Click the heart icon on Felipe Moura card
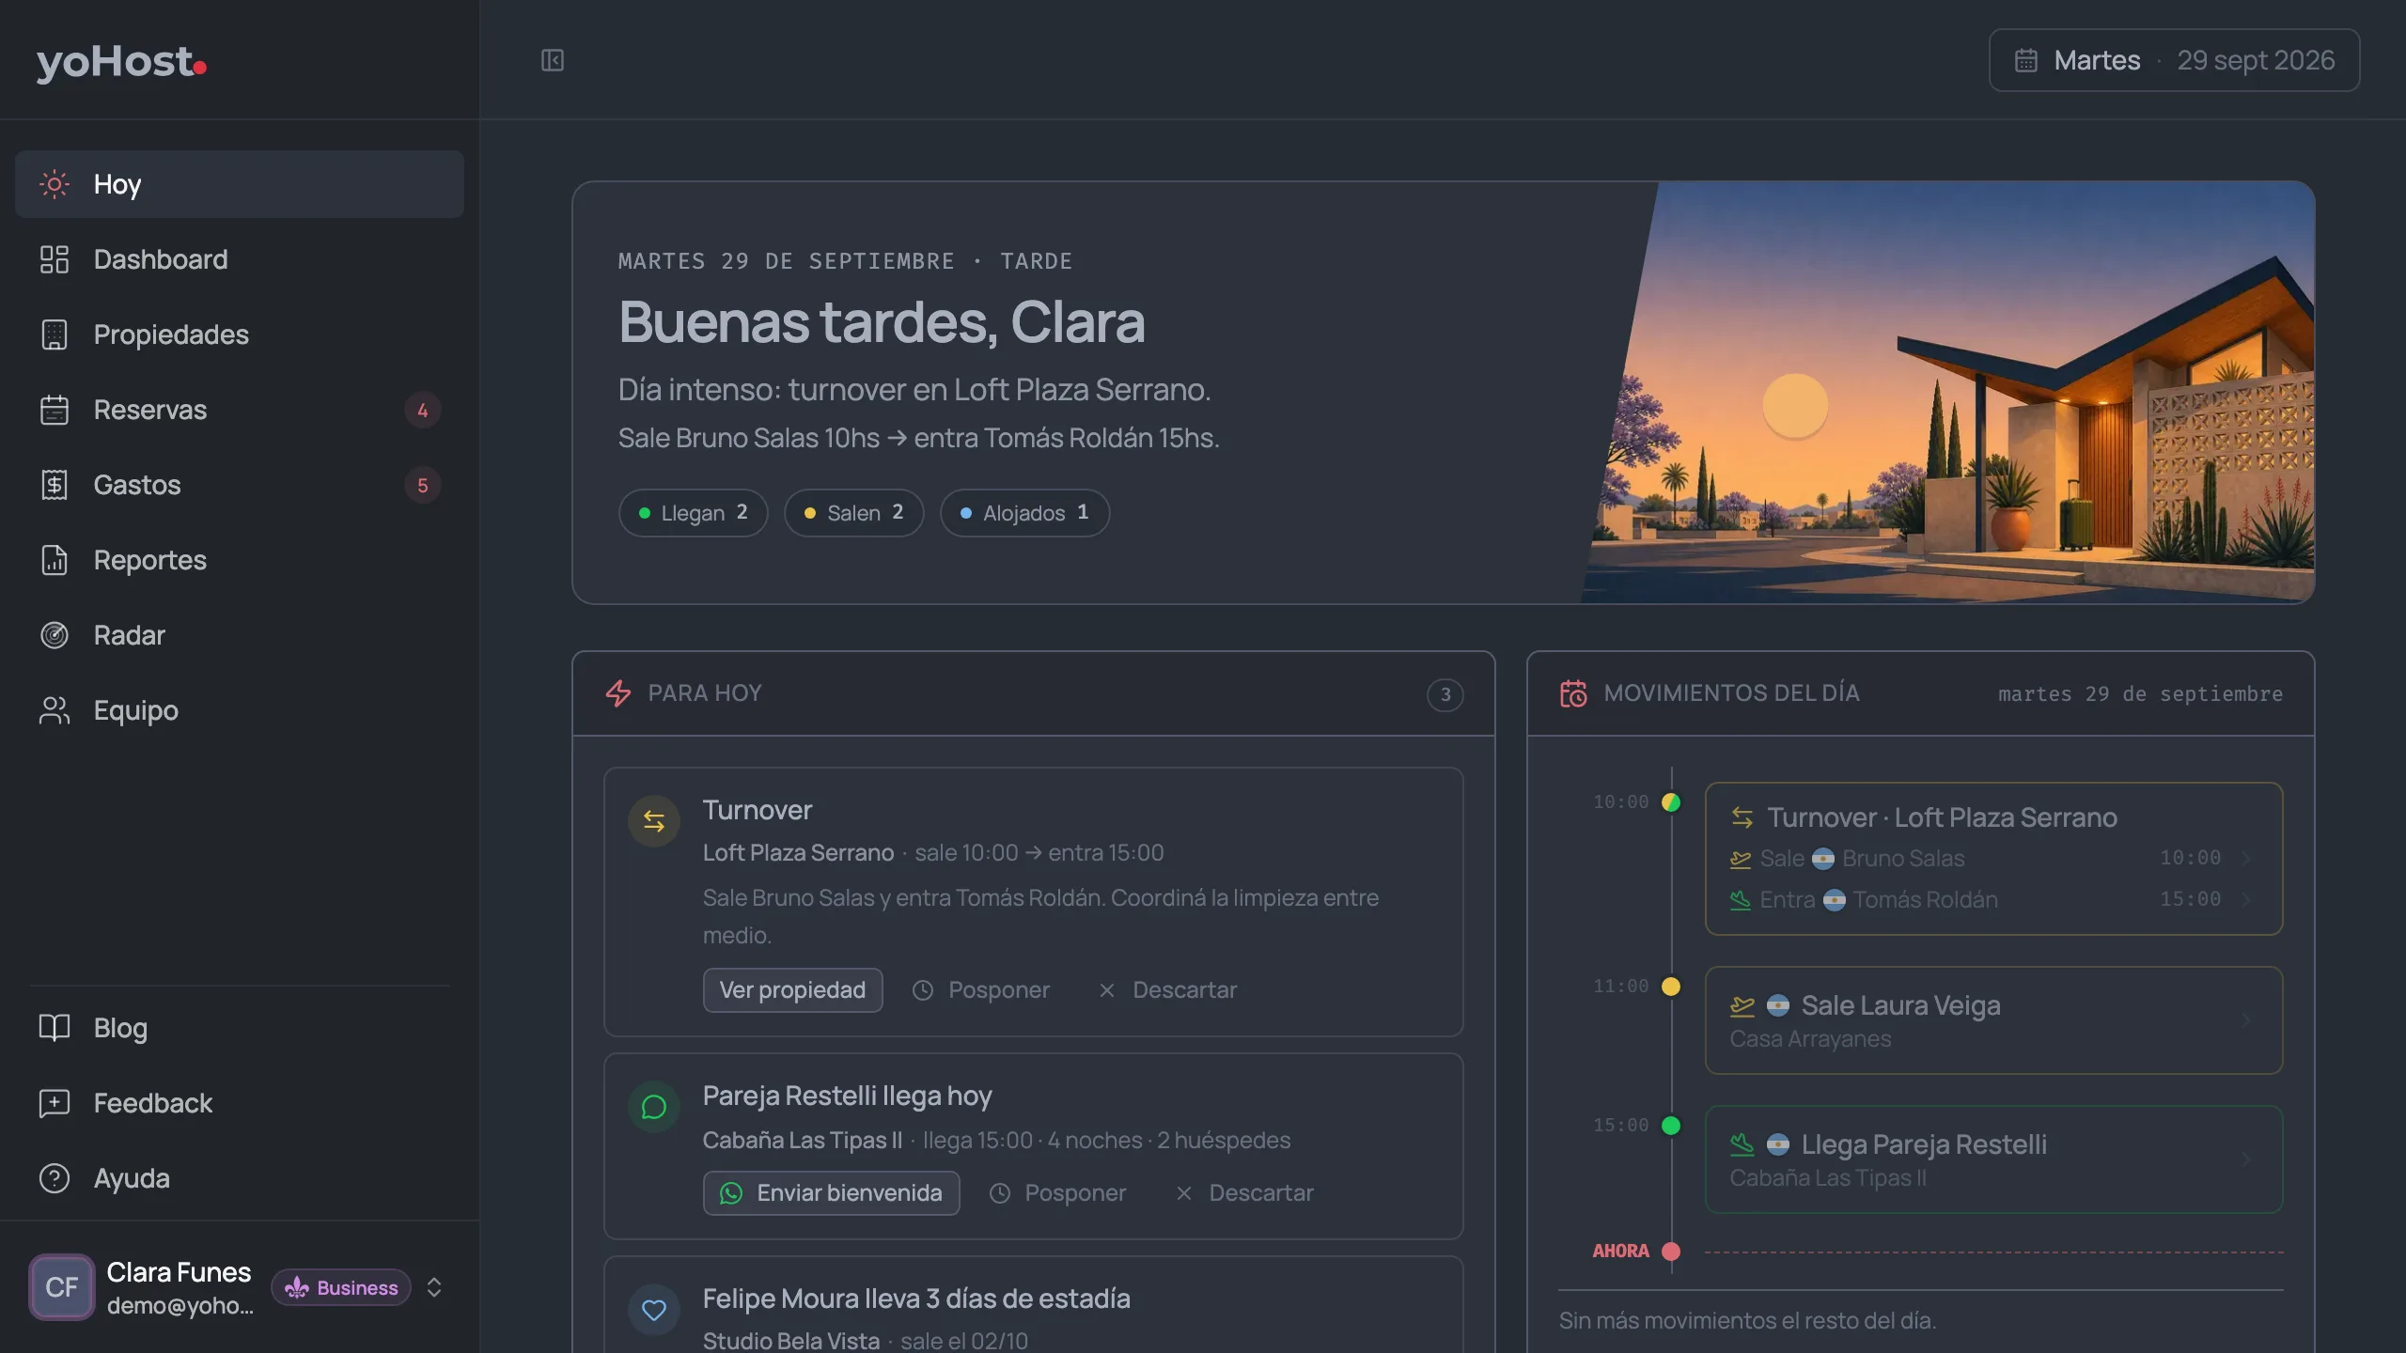The image size is (2406, 1353). point(654,1310)
